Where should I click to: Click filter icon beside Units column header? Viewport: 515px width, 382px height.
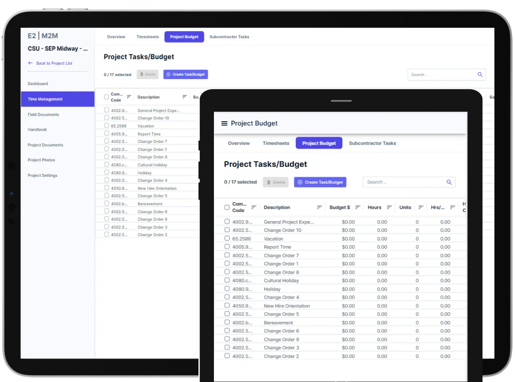[421, 207]
